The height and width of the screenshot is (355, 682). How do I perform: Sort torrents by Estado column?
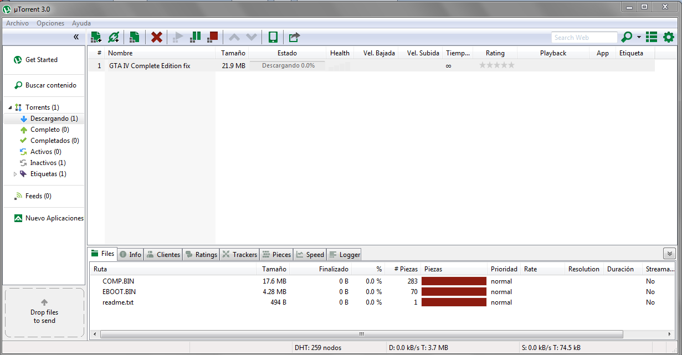(x=287, y=53)
